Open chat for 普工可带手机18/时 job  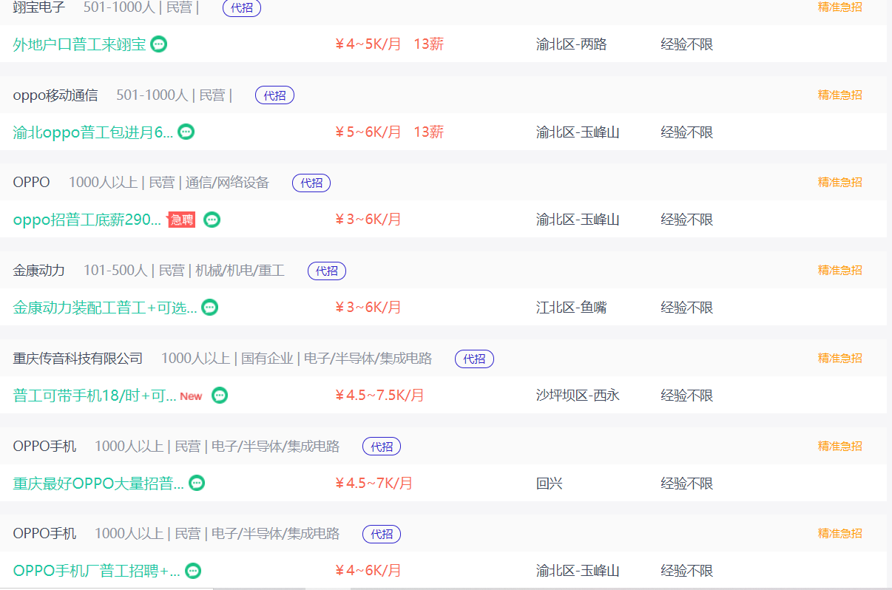pyautogui.click(x=220, y=395)
